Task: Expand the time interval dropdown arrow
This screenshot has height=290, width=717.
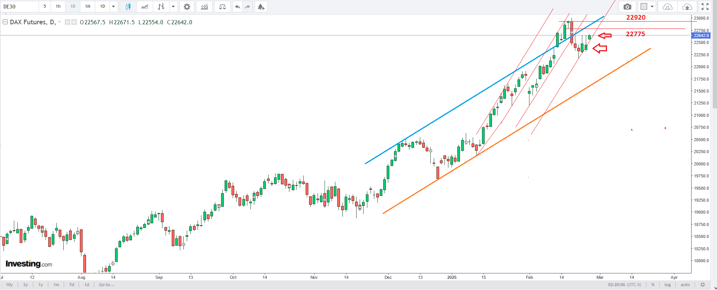Action: (113, 7)
